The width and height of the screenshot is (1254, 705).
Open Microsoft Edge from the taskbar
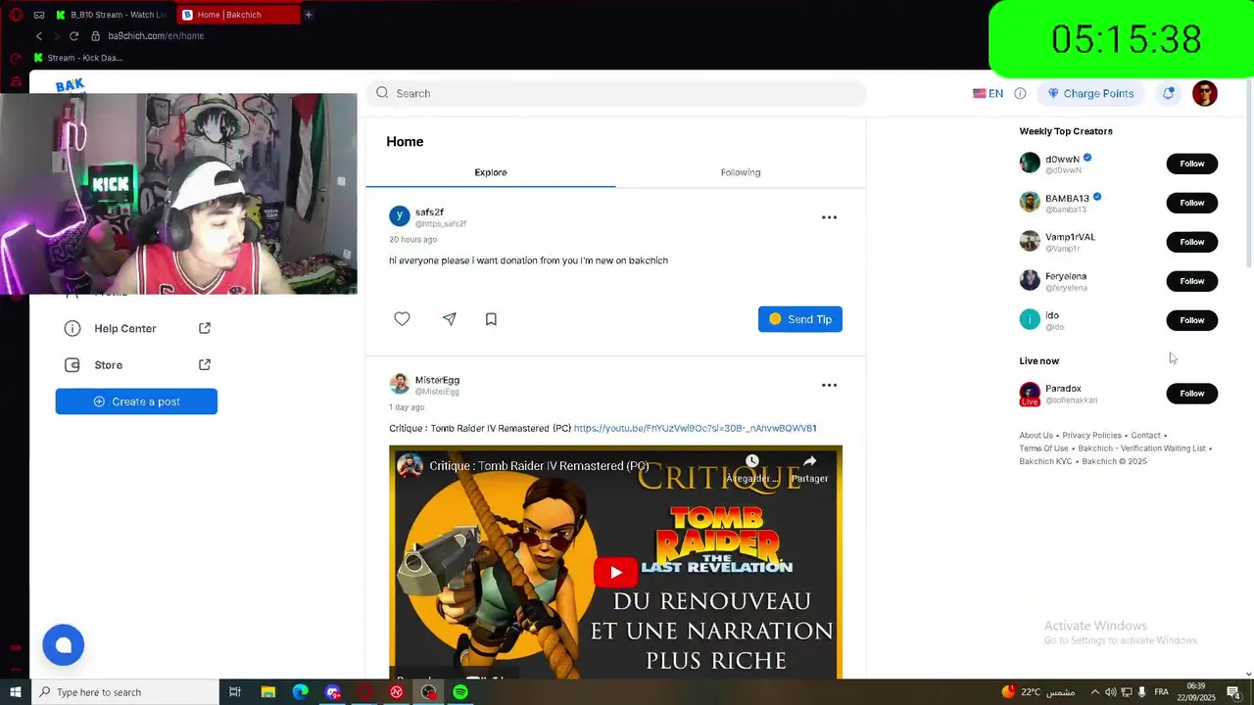click(x=301, y=692)
